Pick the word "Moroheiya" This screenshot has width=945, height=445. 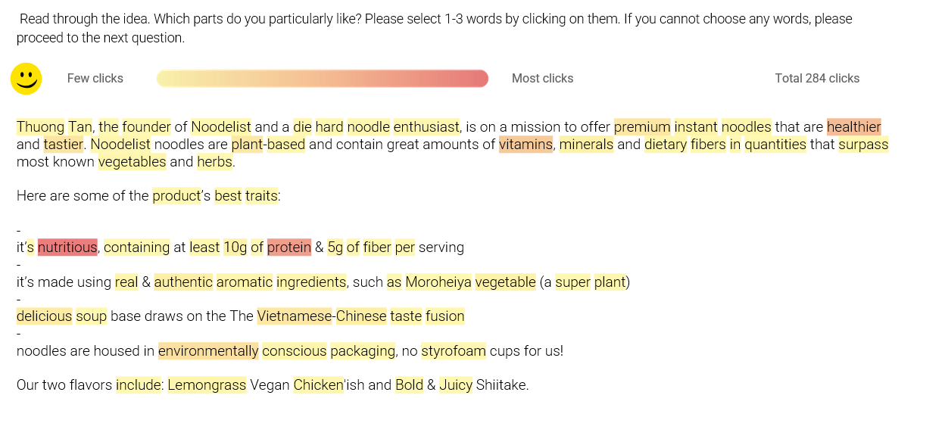(438, 282)
